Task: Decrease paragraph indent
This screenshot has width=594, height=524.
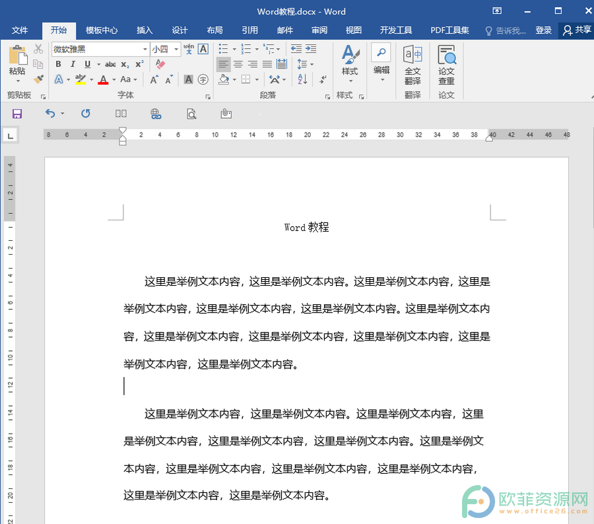Action: click(x=296, y=49)
